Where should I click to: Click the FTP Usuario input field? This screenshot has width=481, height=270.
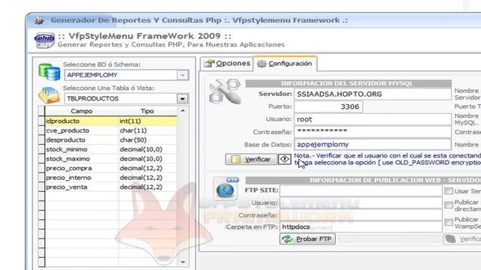(x=361, y=202)
